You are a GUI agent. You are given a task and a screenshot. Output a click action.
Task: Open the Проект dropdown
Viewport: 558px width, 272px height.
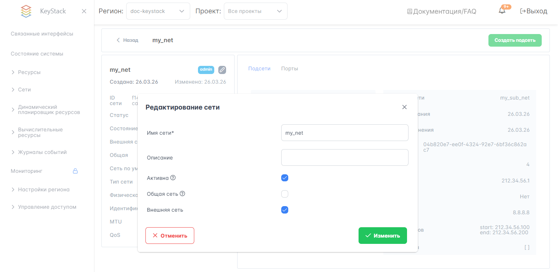point(255,11)
